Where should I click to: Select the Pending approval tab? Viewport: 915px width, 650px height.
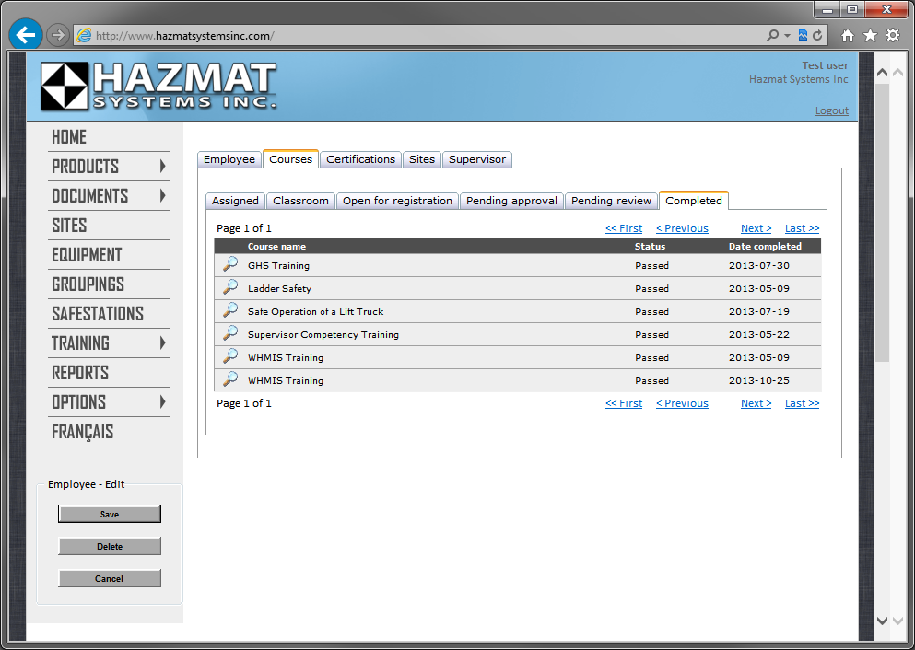pyautogui.click(x=511, y=201)
